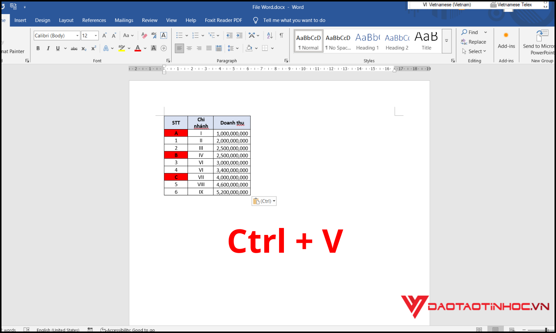
Task: Click the Tell me what you want to do box
Action: pos(294,20)
